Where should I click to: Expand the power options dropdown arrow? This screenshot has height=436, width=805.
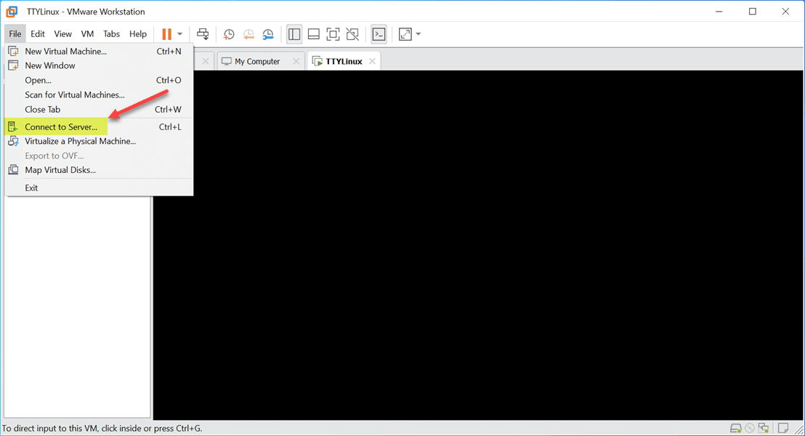click(179, 34)
